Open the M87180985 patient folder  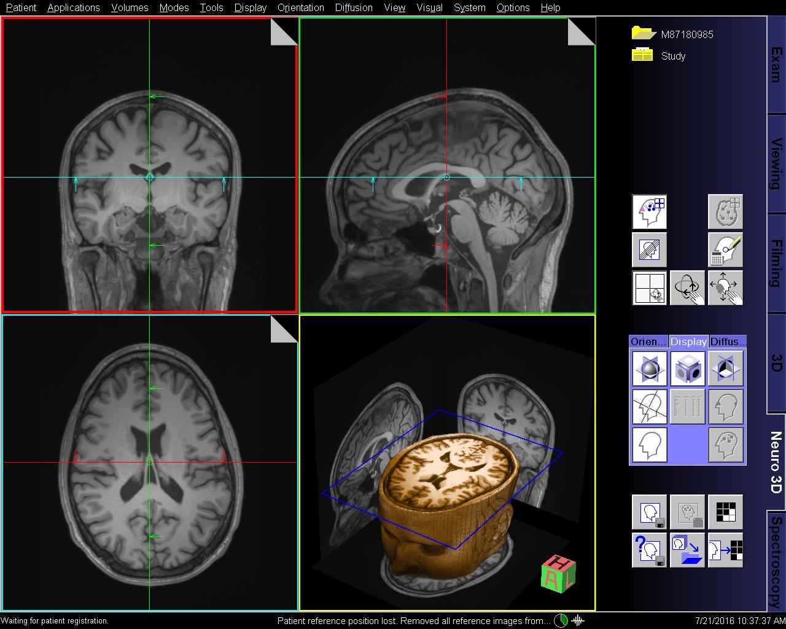tap(673, 34)
